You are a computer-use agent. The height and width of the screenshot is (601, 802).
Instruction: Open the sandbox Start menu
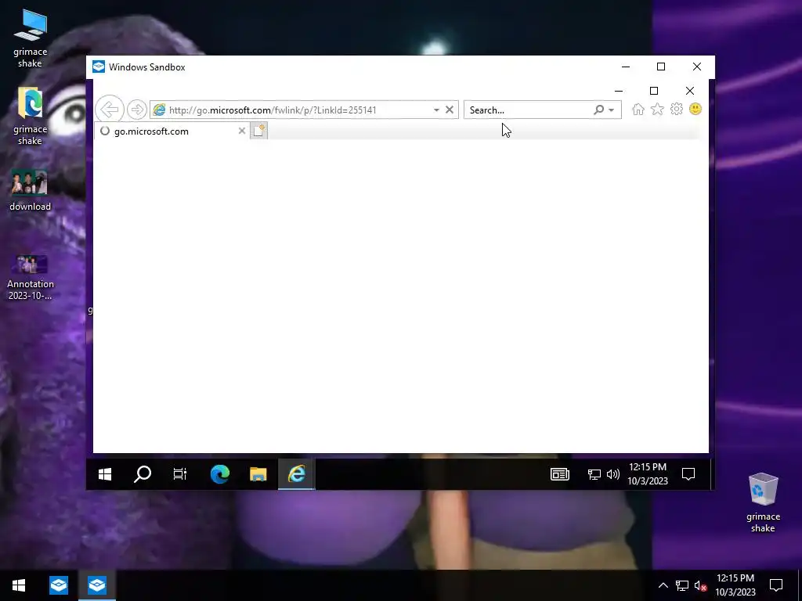(x=105, y=474)
